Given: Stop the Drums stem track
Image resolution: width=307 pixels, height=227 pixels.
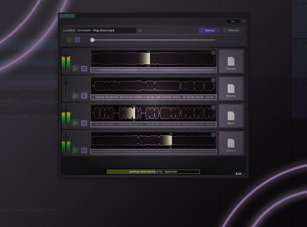Looking at the screenshot, I should tap(84, 96).
